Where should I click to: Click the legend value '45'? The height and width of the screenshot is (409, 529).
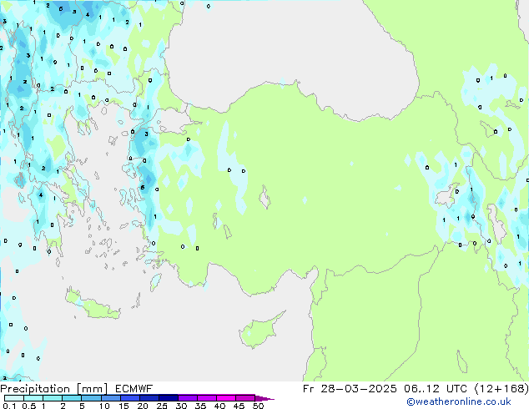pos(239,406)
